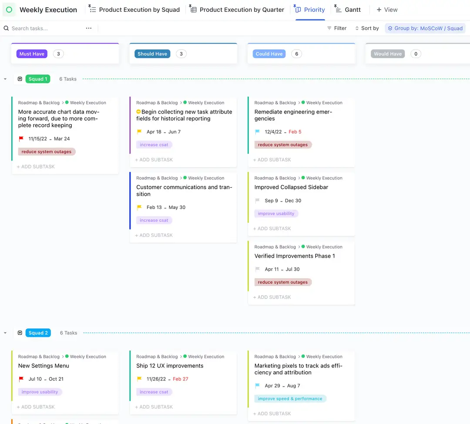470x424 pixels.
Task: Add subtask to Marketing pixels card
Action: pyautogui.click(x=272, y=414)
